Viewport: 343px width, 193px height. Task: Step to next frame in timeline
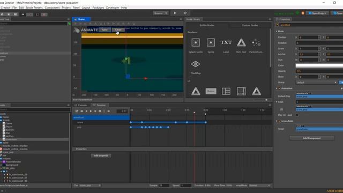coord(95,111)
